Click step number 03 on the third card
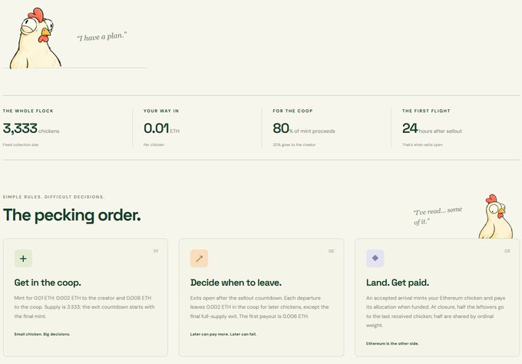Screen dimensions: 522x364 click(507, 251)
